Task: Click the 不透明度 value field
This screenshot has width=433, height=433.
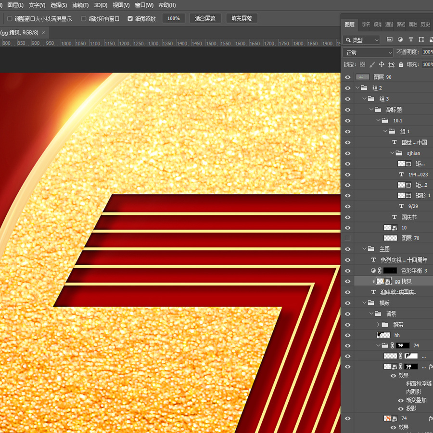Action: (x=427, y=52)
